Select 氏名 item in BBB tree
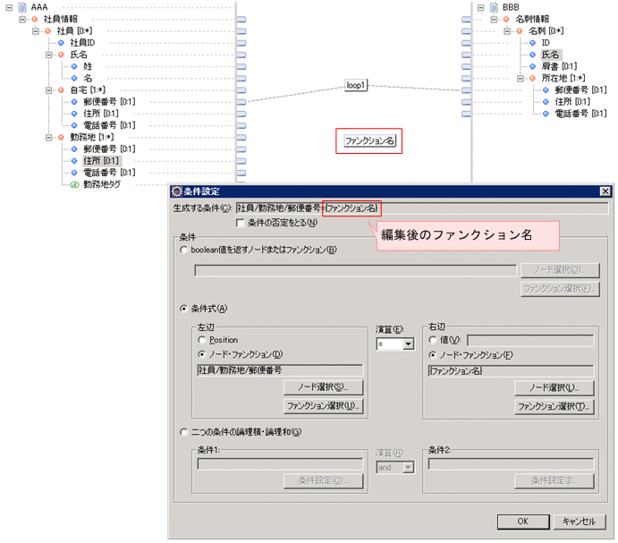The height and width of the screenshot is (543, 618). [x=551, y=55]
